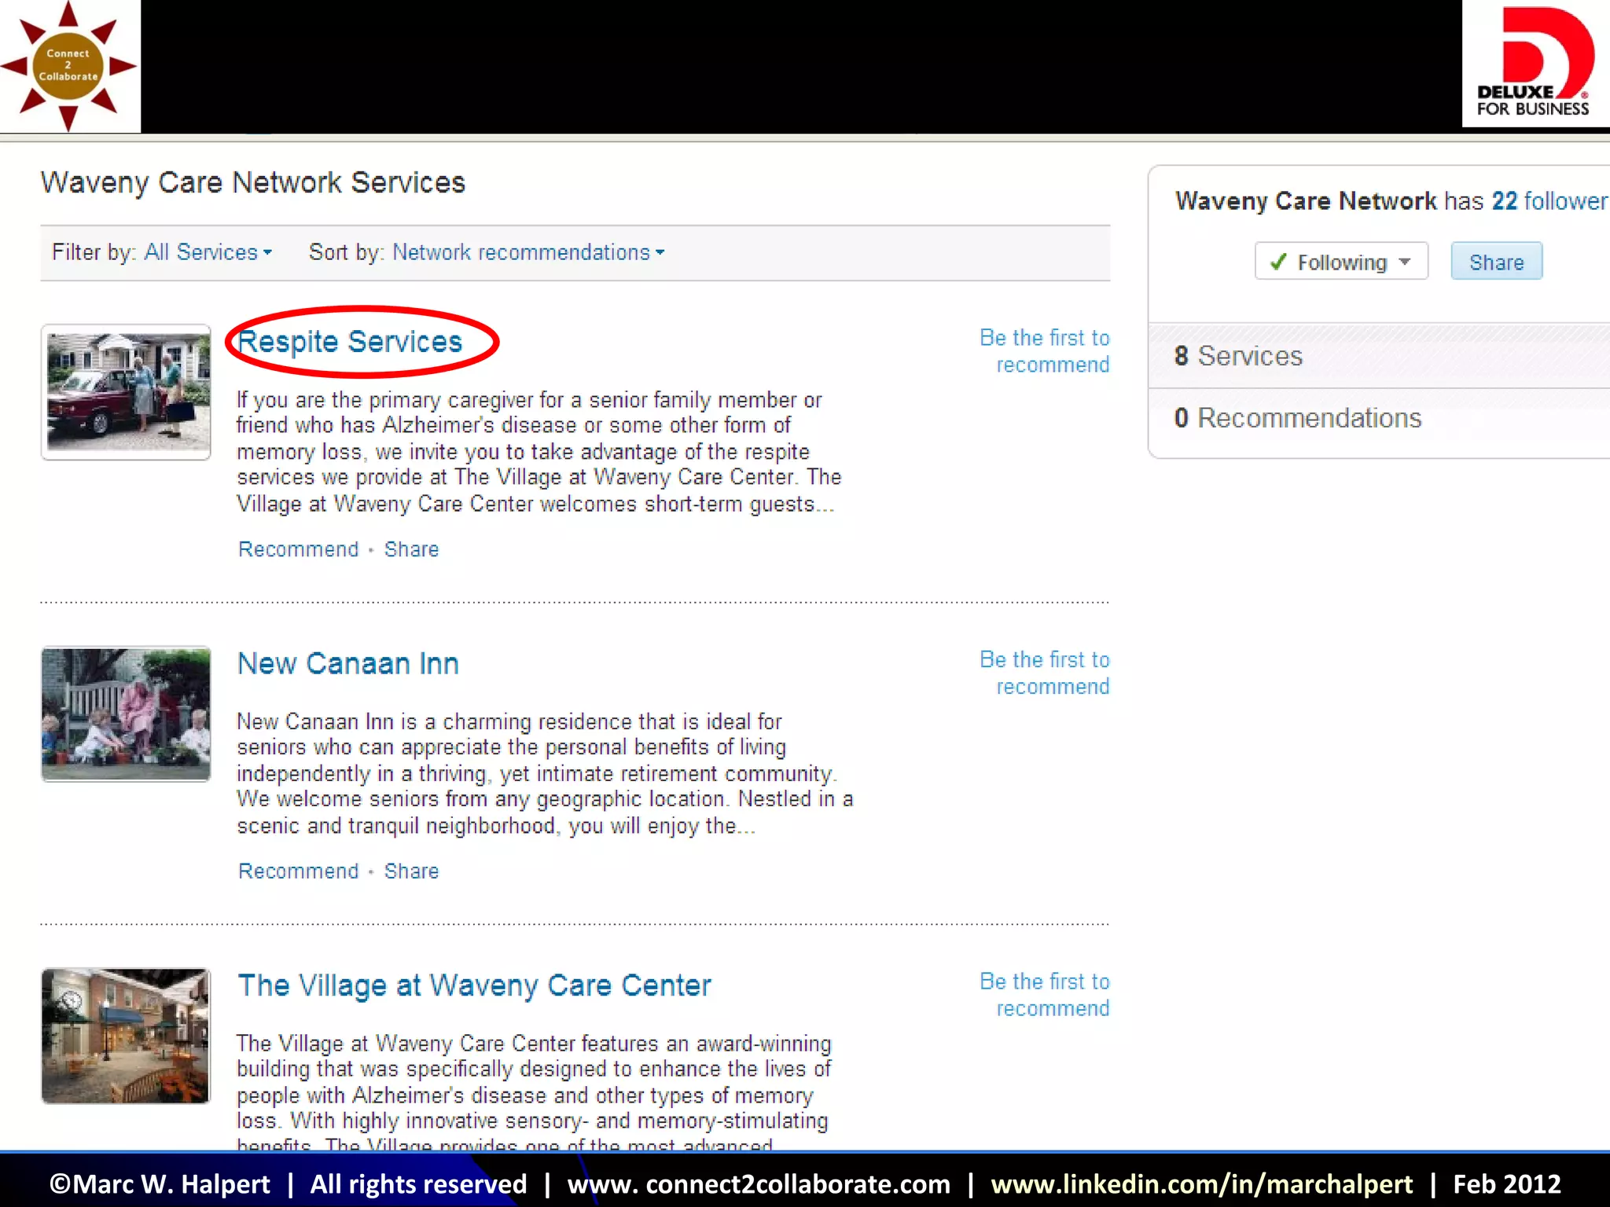Open the Respite Services title link
The image size is (1610, 1207).
coord(350,342)
